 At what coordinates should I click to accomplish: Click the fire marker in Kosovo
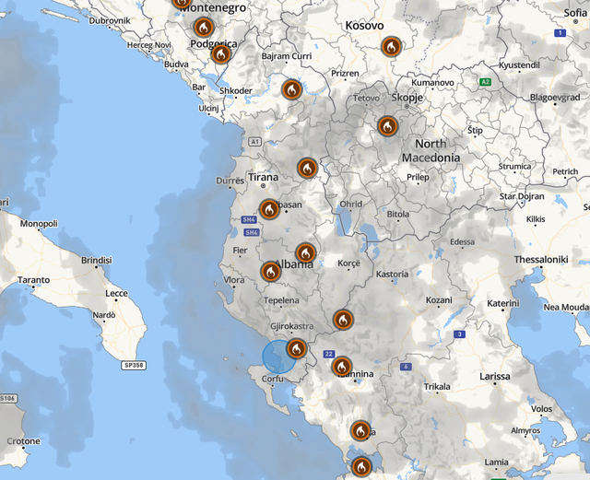[x=391, y=46]
